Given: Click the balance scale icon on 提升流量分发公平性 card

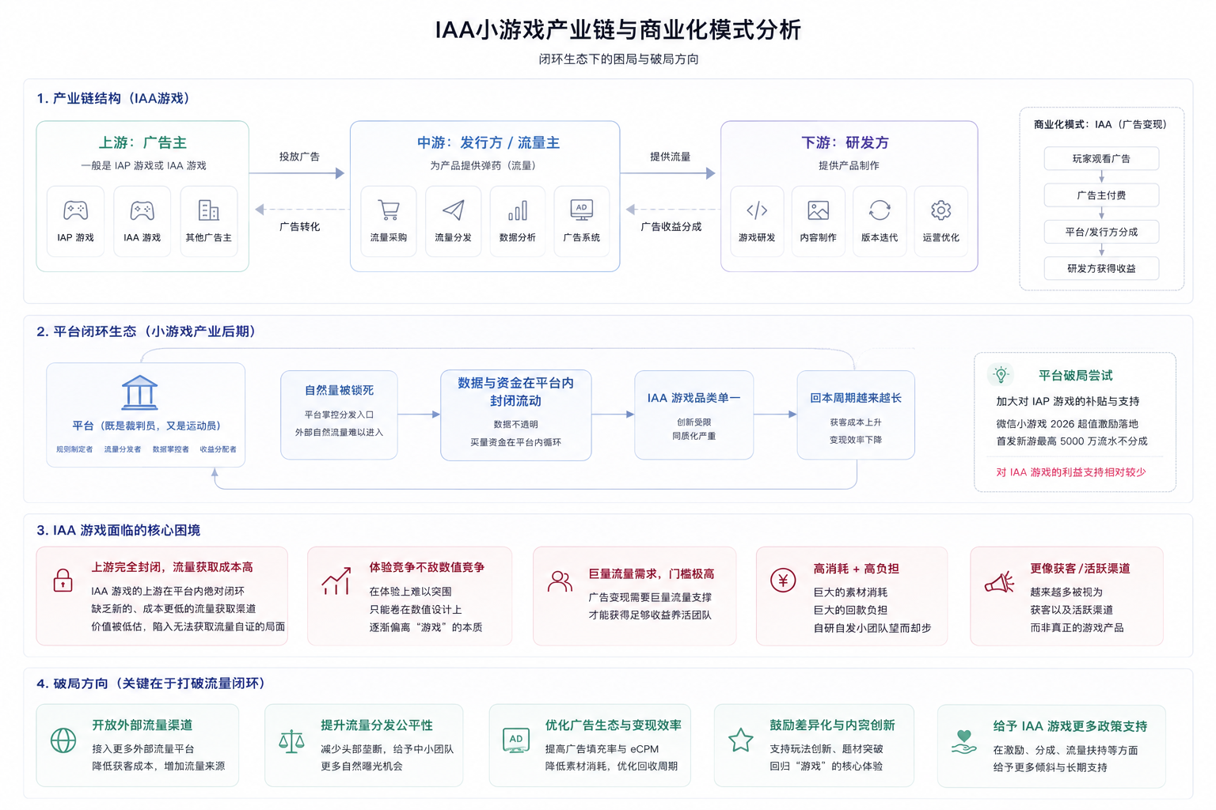Looking at the screenshot, I should pyautogui.click(x=291, y=740).
